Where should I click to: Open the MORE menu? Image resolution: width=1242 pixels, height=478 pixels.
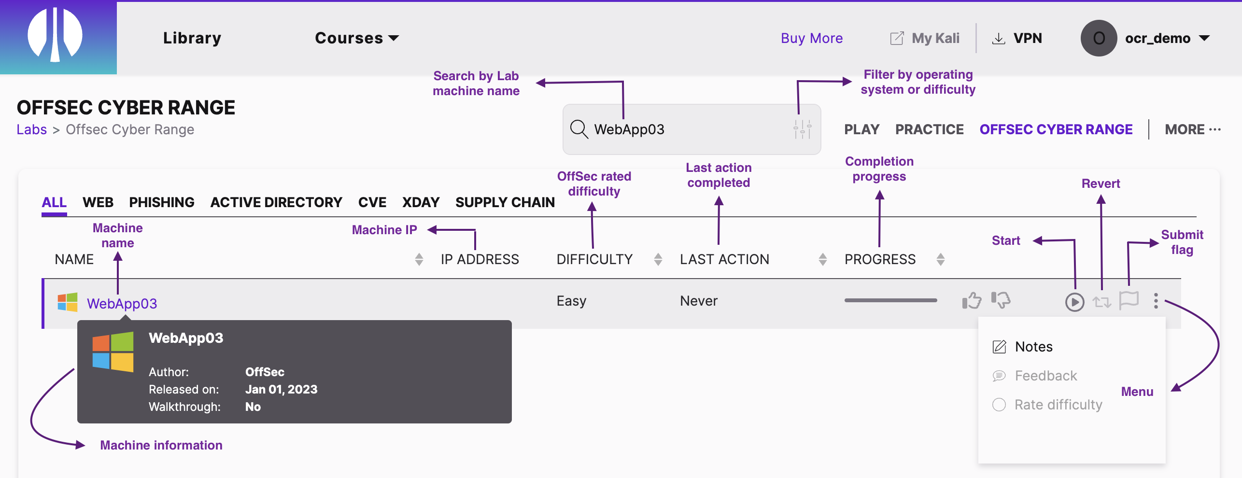point(1193,129)
